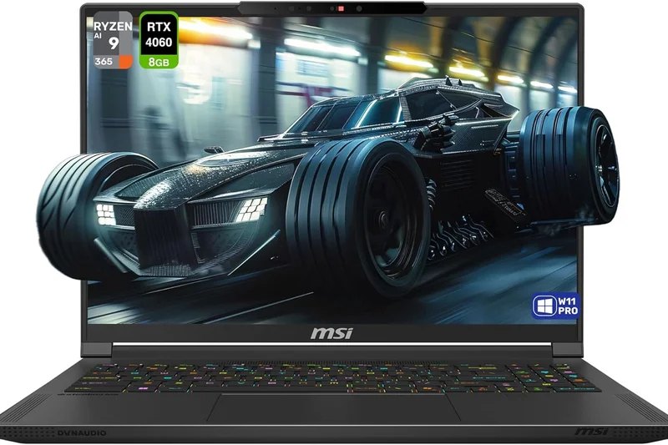Click the Ryzen AI 9 365 badge
668x445 pixels.
(113, 40)
